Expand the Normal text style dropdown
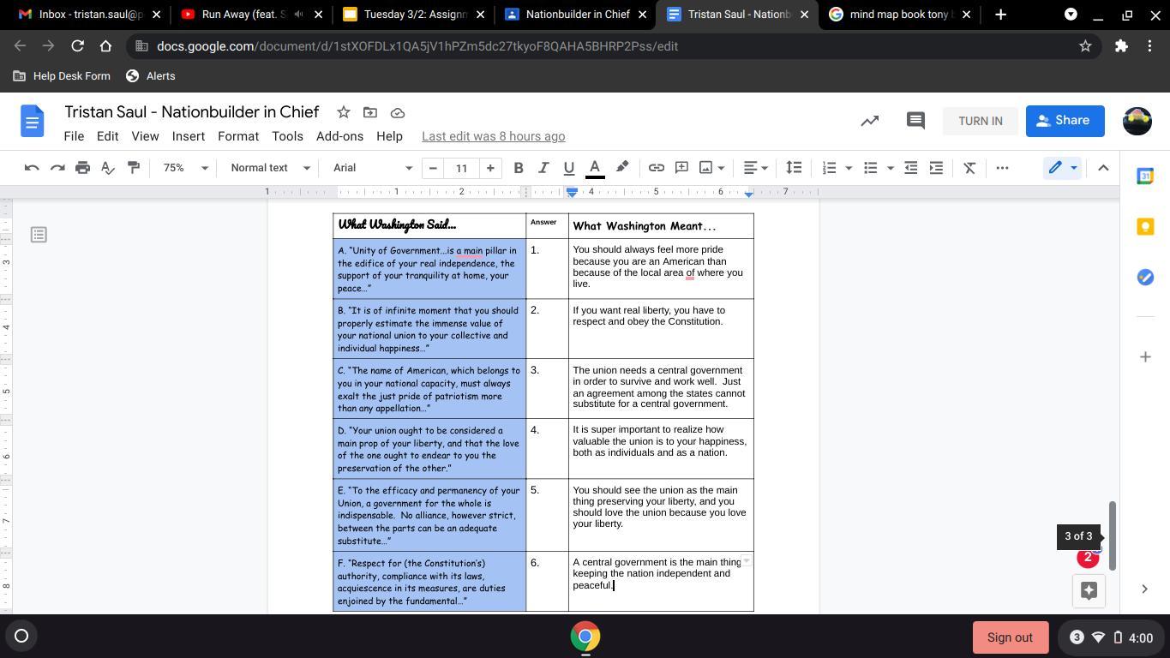Screen dimensions: 1170x658 (269, 168)
